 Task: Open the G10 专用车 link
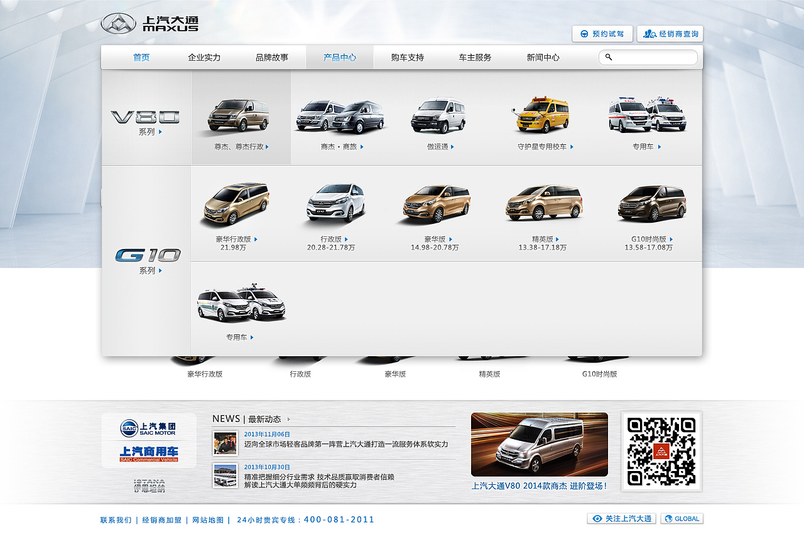(240, 337)
